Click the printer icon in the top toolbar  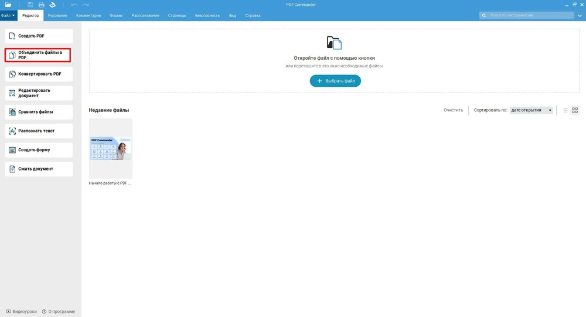[x=41, y=5]
